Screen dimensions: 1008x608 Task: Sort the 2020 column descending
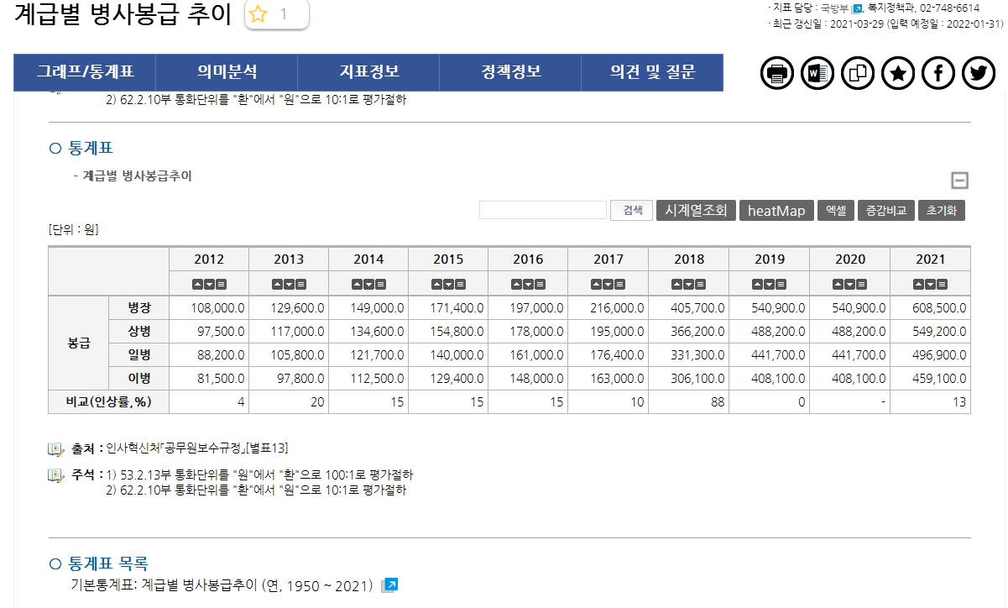849,285
